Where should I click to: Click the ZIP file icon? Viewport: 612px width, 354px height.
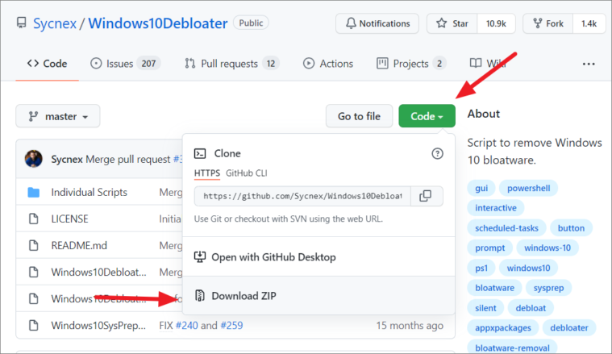pos(200,295)
